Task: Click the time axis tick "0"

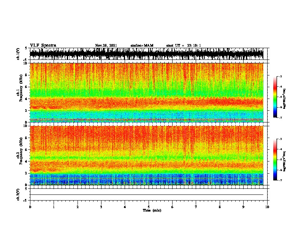Action: 30,207
